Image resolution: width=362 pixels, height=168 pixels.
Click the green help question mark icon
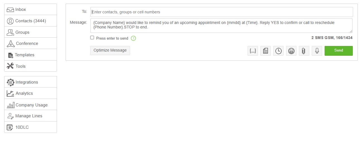pos(133,38)
